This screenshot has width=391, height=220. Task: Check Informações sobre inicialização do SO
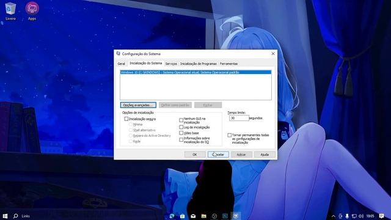point(181,140)
